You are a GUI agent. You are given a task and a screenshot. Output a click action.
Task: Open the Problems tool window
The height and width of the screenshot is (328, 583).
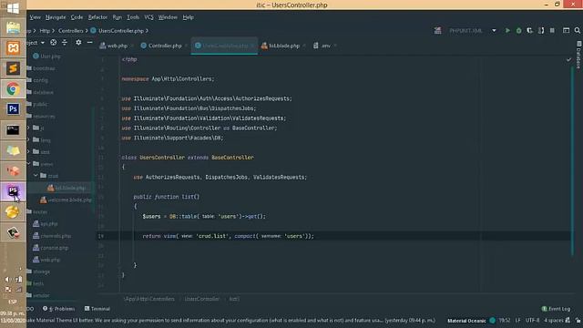coord(58,309)
